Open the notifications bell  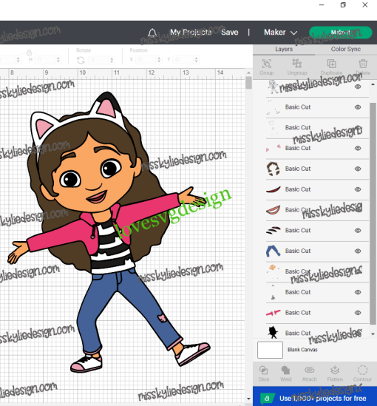coord(152,33)
